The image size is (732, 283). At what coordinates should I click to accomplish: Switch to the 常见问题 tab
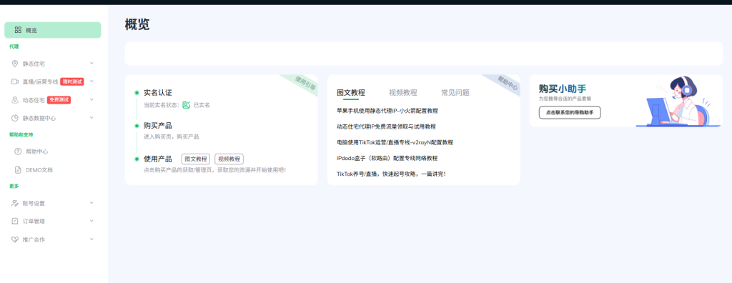pos(455,92)
